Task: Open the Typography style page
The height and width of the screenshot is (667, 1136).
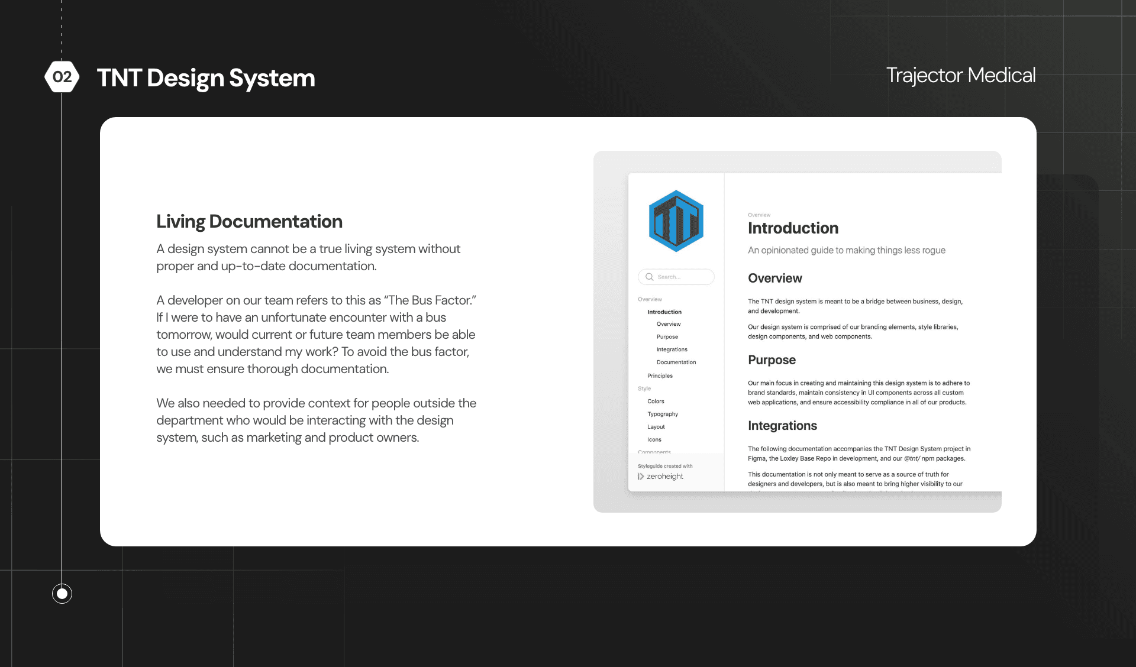Action: pos(662,414)
